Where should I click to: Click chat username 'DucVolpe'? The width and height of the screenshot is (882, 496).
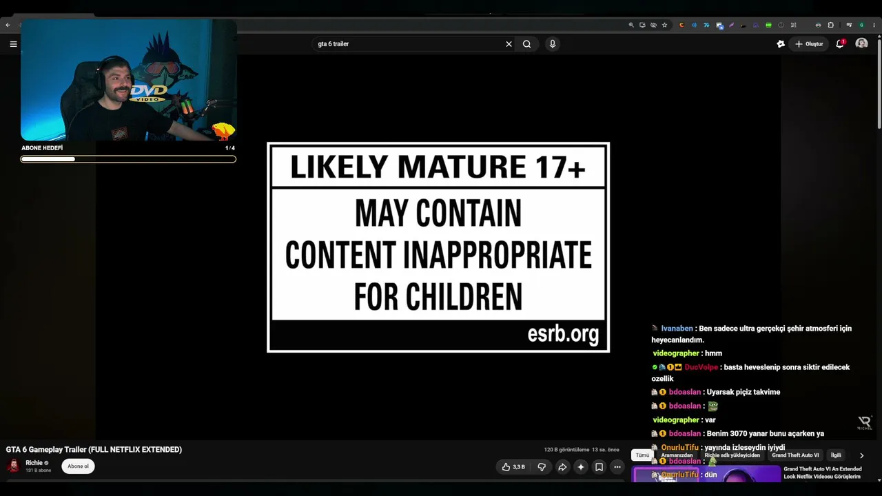[701, 367]
